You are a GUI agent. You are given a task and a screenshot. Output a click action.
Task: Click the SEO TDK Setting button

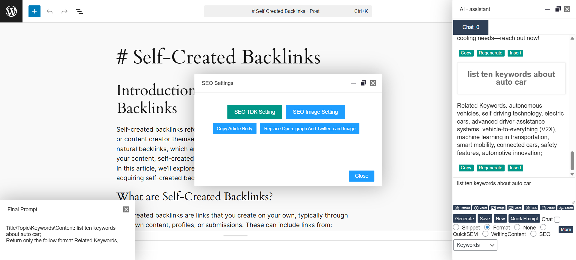click(x=255, y=112)
